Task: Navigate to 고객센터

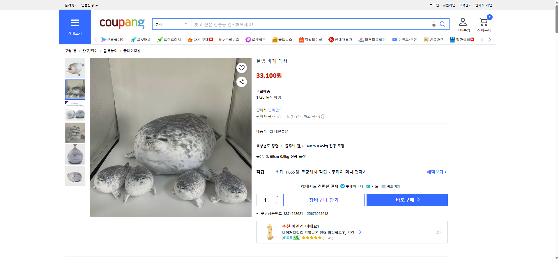Action: (465, 5)
